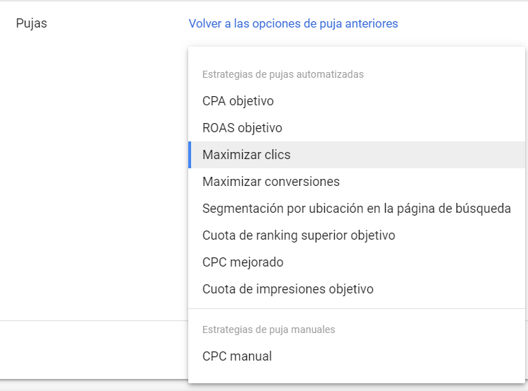
Task: Pick 'Cuota de impresiones objetivo' strategy
Action: click(287, 289)
